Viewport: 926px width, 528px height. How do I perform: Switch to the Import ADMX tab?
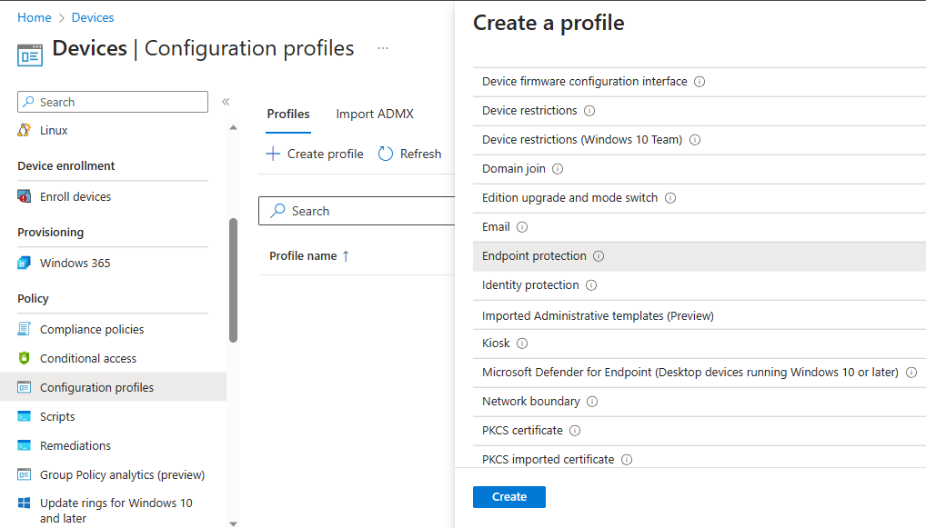(x=375, y=115)
